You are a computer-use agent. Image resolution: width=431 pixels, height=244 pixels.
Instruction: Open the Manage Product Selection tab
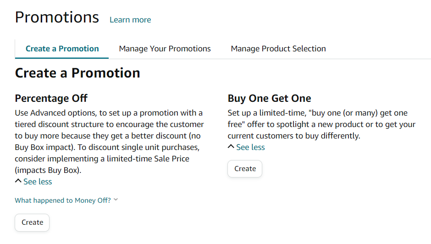[278, 49]
